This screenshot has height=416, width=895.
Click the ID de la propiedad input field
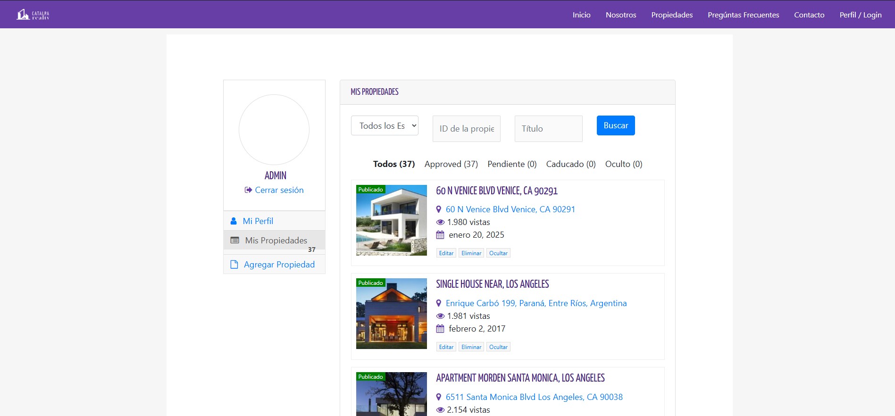coord(467,129)
